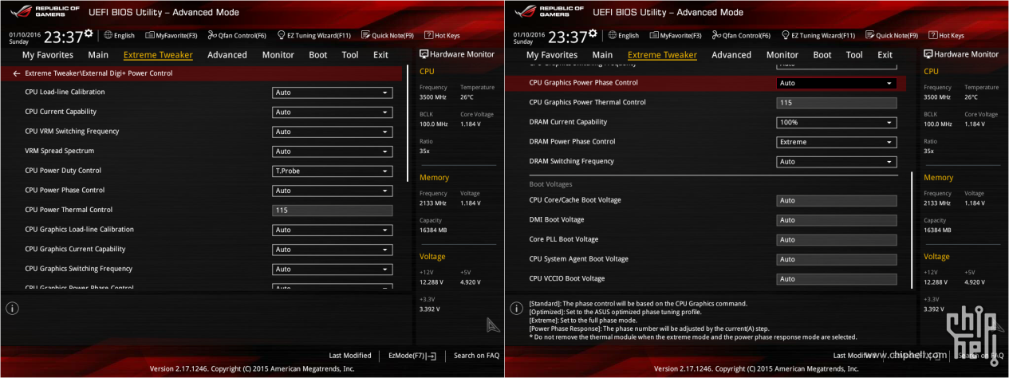Open CPU Graphics Power Phase Control dropdown, right screenshot
The image size is (1009, 378).
pyautogui.click(x=836, y=83)
